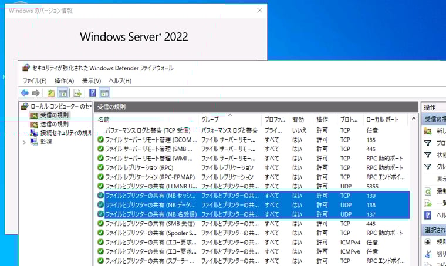Click the 監視 monitor icon in the tree
The image size is (446, 266).
tap(34, 142)
